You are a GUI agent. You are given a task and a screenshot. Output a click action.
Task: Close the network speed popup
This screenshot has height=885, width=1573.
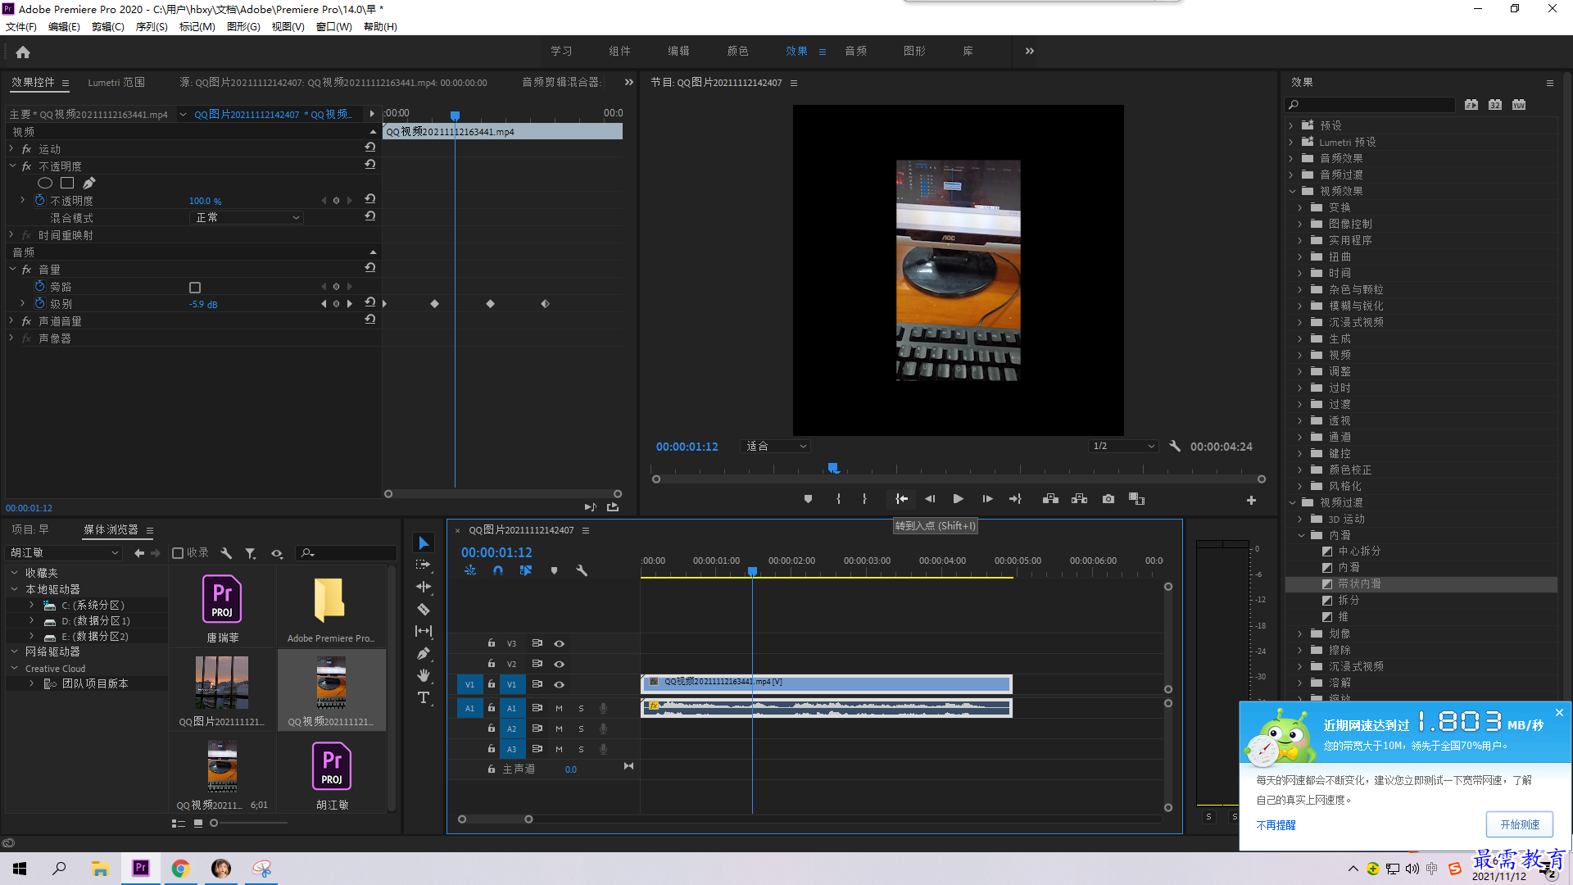coord(1559,712)
